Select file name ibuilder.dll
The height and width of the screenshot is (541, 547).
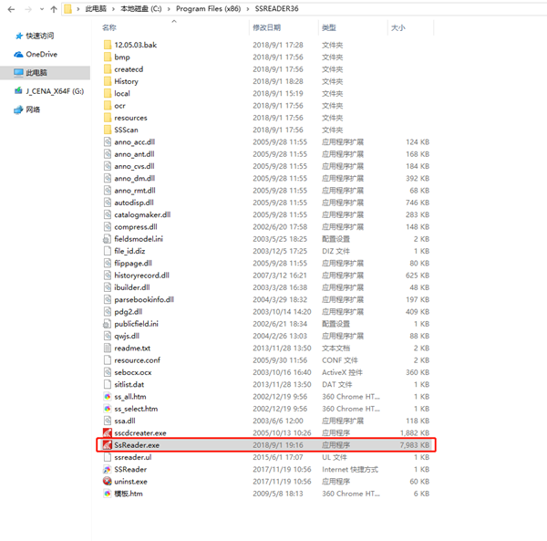point(132,287)
